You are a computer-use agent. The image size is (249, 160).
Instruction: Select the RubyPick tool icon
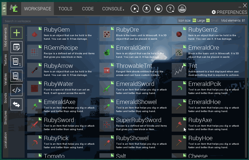point(34,142)
